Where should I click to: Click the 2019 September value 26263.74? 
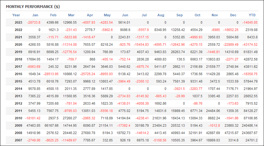[x=178, y=52]
